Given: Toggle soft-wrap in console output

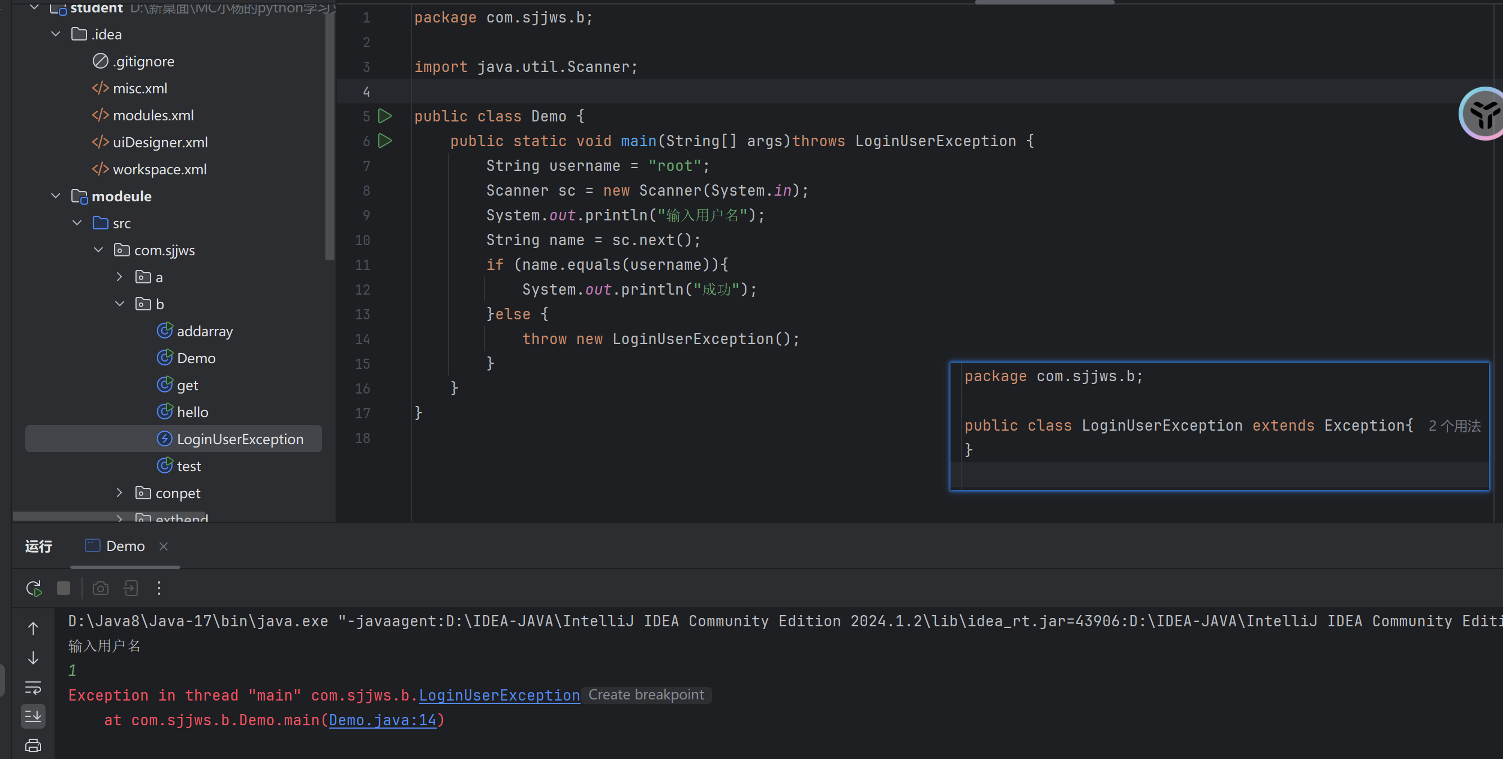Looking at the screenshot, I should [x=33, y=688].
